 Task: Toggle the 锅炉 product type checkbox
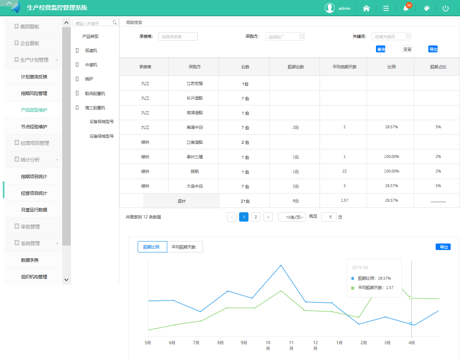click(77, 79)
